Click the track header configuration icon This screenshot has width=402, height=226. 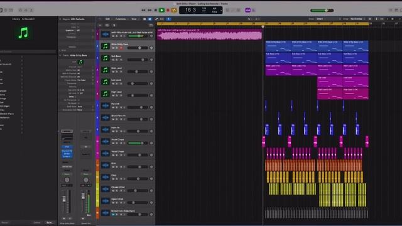coord(151,25)
